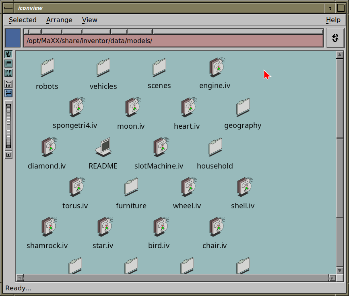Select the wheel.iv file icon
This screenshot has width=349, height=296.
point(189,187)
